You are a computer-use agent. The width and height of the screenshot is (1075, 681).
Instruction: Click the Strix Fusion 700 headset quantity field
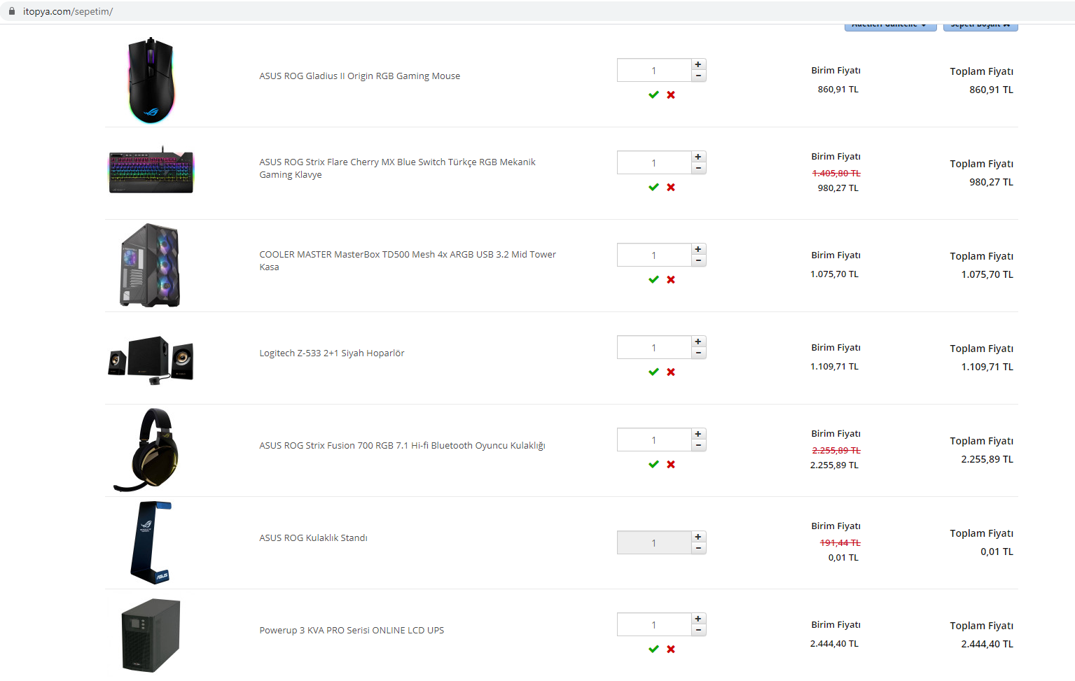653,440
